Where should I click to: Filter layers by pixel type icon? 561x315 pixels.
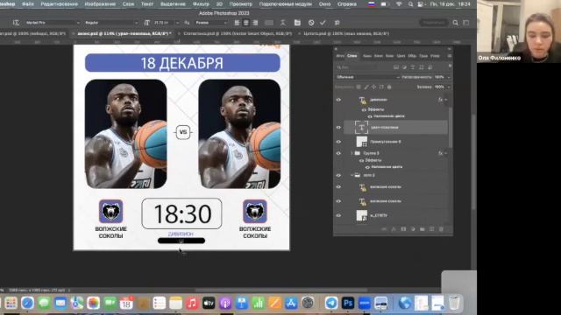[396, 67]
